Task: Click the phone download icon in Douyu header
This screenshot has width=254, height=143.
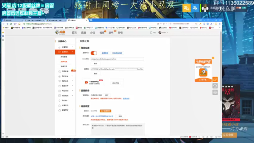Action: (x=151, y=33)
